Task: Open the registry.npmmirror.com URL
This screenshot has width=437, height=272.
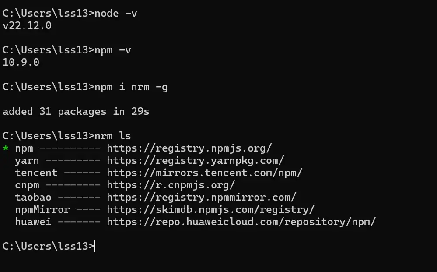Action: 201,198
